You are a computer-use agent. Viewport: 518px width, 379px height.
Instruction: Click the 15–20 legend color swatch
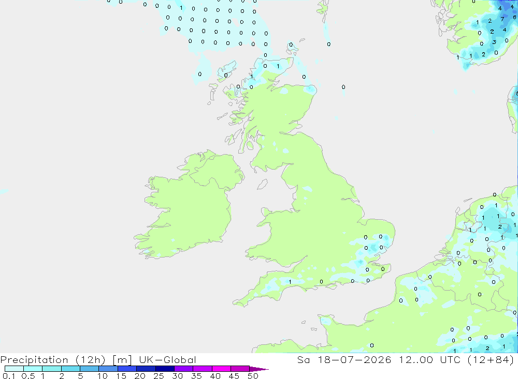(127, 369)
